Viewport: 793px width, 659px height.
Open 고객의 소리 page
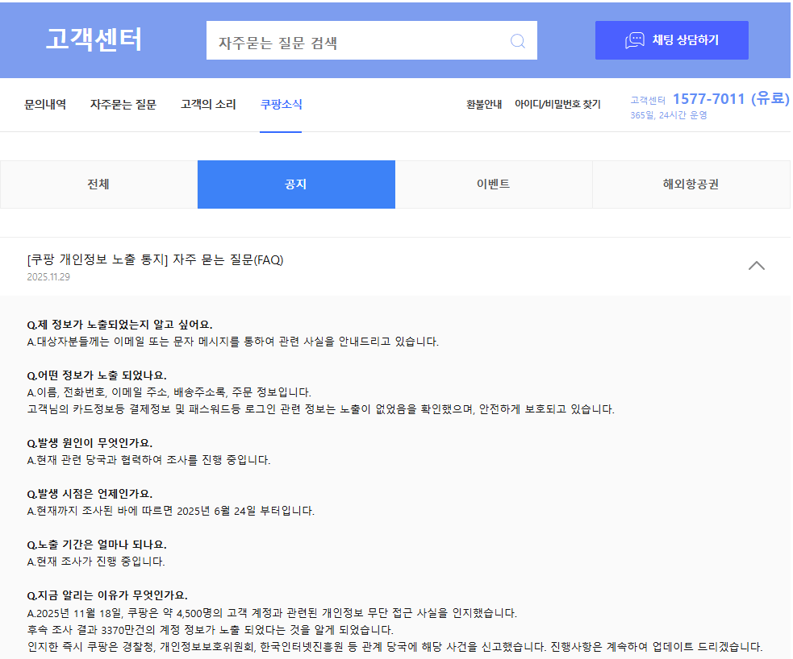208,104
